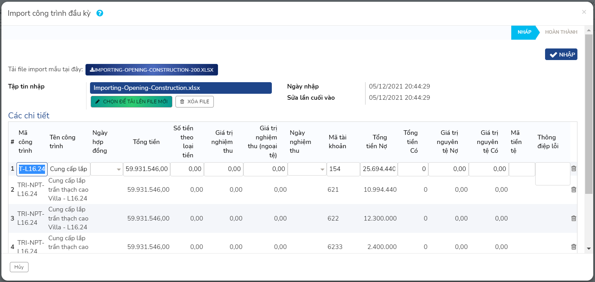The height and width of the screenshot is (282, 595).
Task: Open the Importing-Opening-Construction.xlsx file link
Action: point(181,88)
